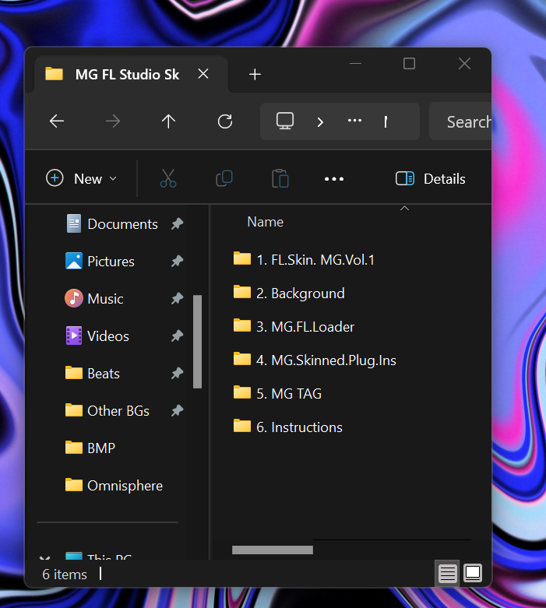Click the Paste clipboard icon
546x608 pixels.
280,178
